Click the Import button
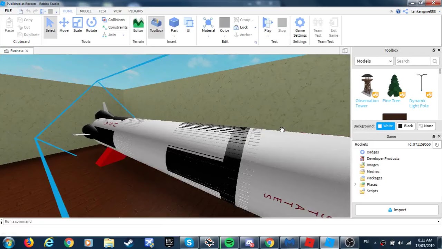Image resolution: width=442 pixels, height=249 pixels. (397, 210)
